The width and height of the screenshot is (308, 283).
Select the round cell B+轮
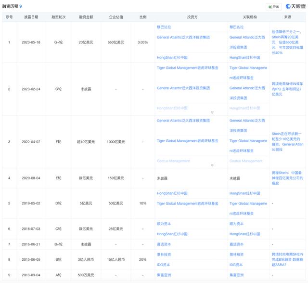click(59, 244)
